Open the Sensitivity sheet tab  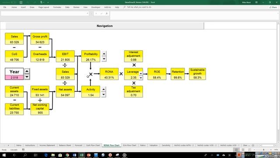point(166,145)
